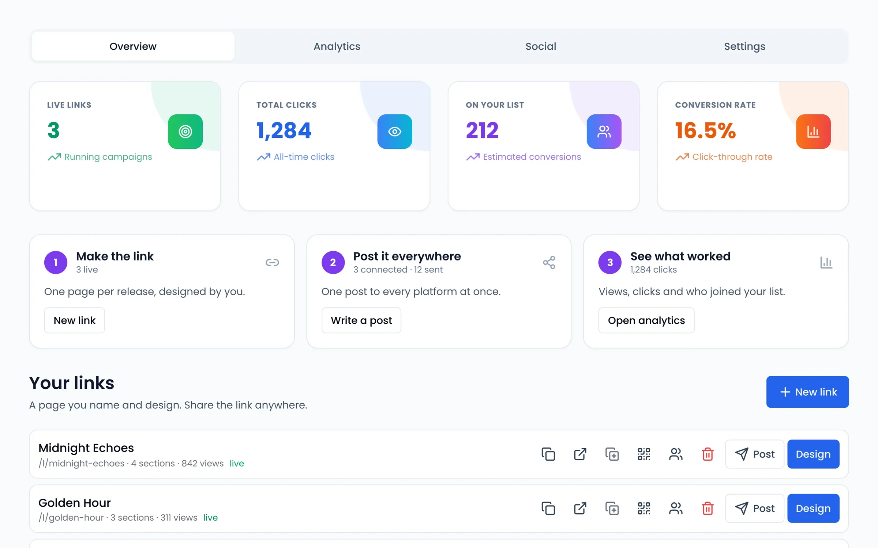Click the people icon on On Your List card
878x548 pixels.
pos(604,132)
